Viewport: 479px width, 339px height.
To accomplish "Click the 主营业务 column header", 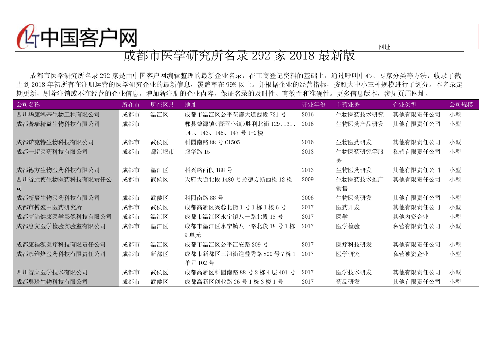I will (x=348, y=105).
